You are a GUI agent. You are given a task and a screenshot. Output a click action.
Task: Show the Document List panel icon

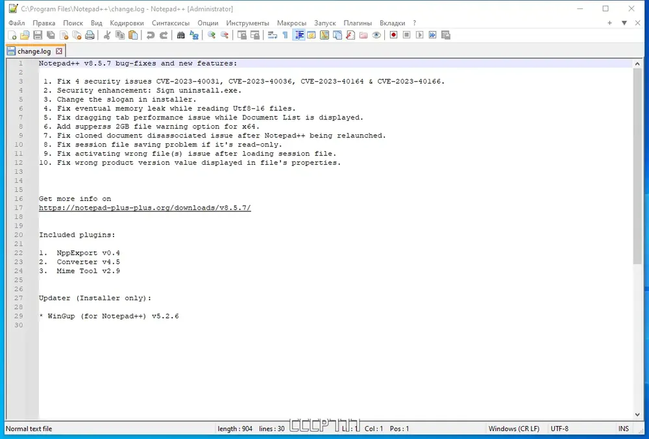tap(337, 35)
